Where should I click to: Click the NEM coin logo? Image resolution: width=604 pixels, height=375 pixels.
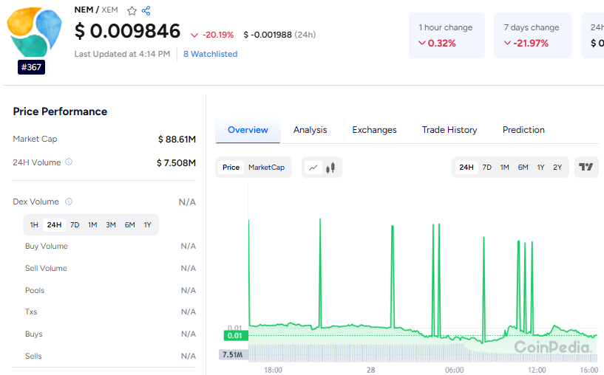(x=34, y=32)
